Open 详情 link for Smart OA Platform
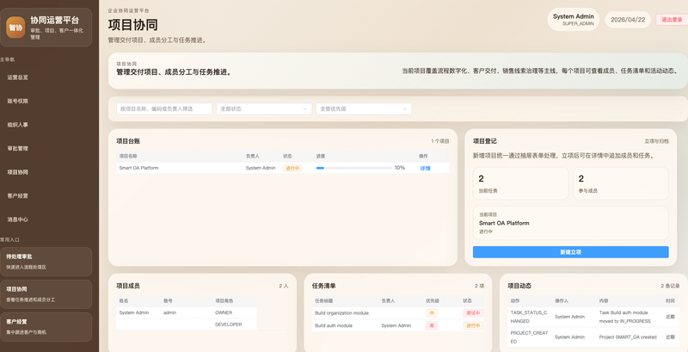Image resolution: width=688 pixels, height=352 pixels. point(425,168)
